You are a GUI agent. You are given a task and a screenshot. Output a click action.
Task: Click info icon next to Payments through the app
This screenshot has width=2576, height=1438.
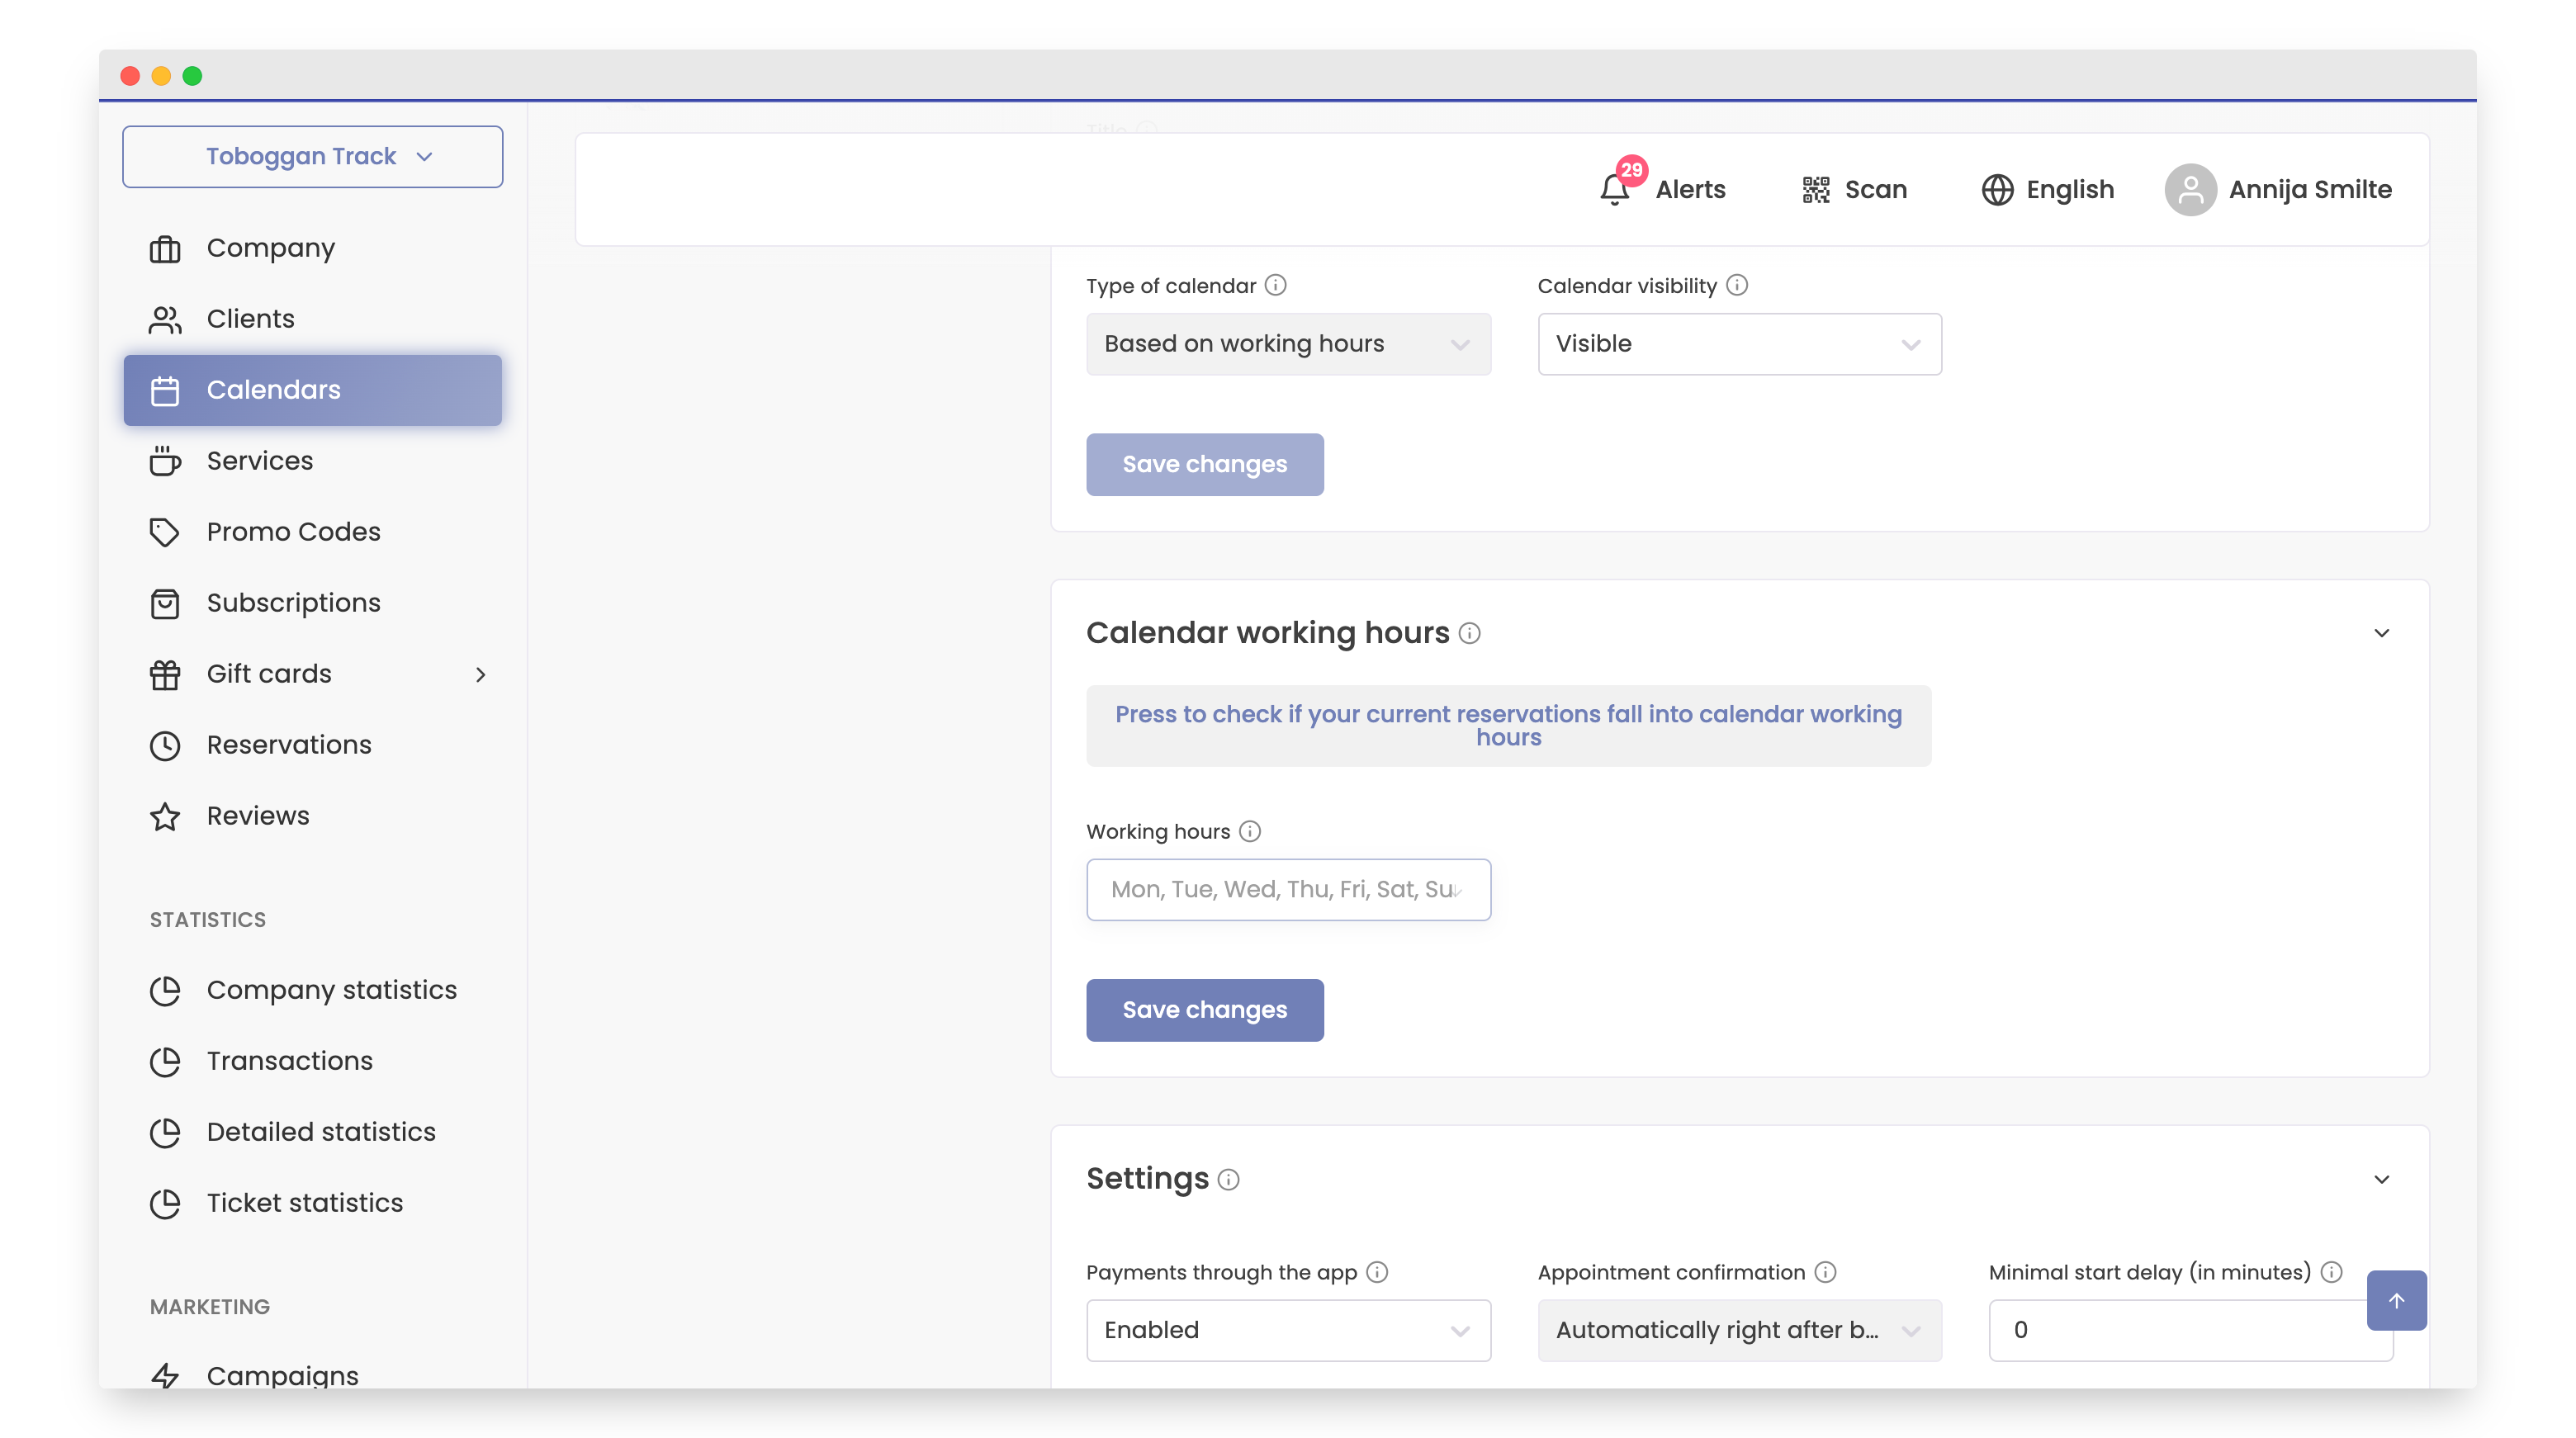point(1377,1272)
